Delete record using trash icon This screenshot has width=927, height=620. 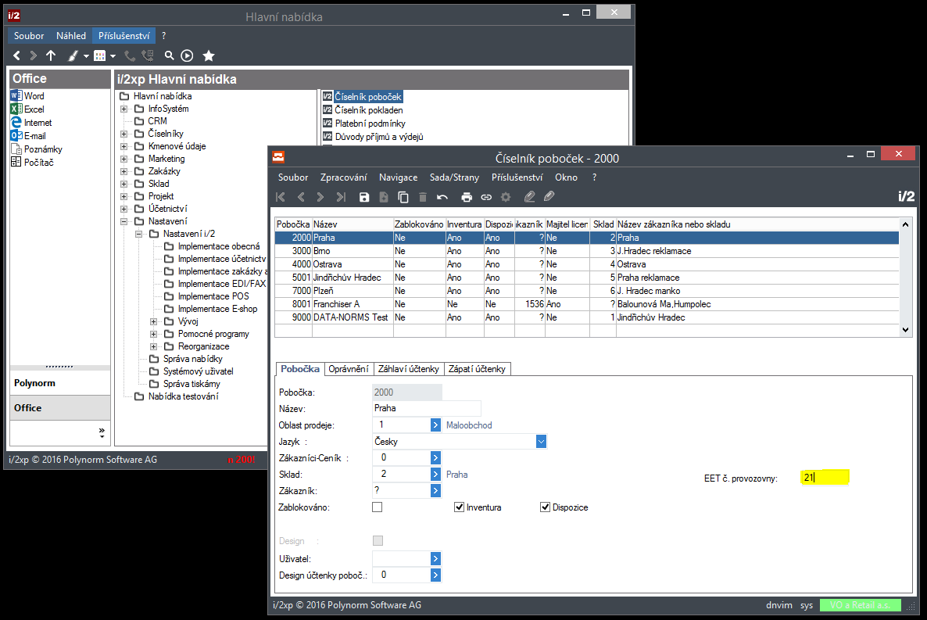click(x=423, y=197)
